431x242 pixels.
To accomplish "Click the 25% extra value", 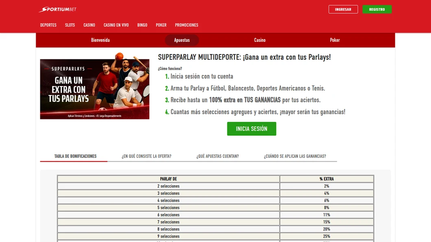I will pos(327,236).
